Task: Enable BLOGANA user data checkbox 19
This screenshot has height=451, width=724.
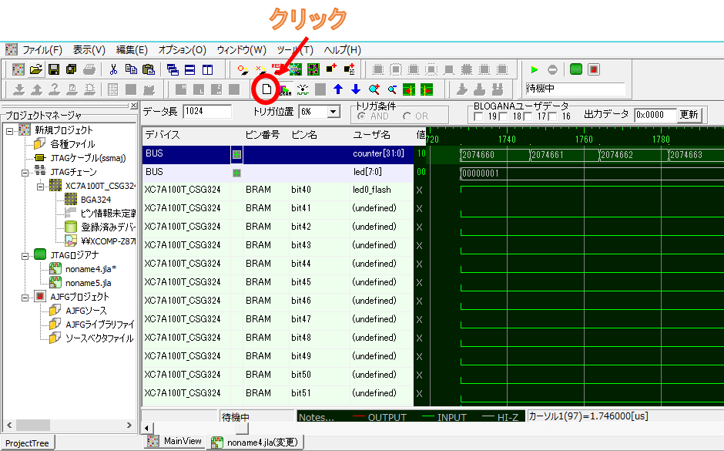Action: tap(479, 116)
